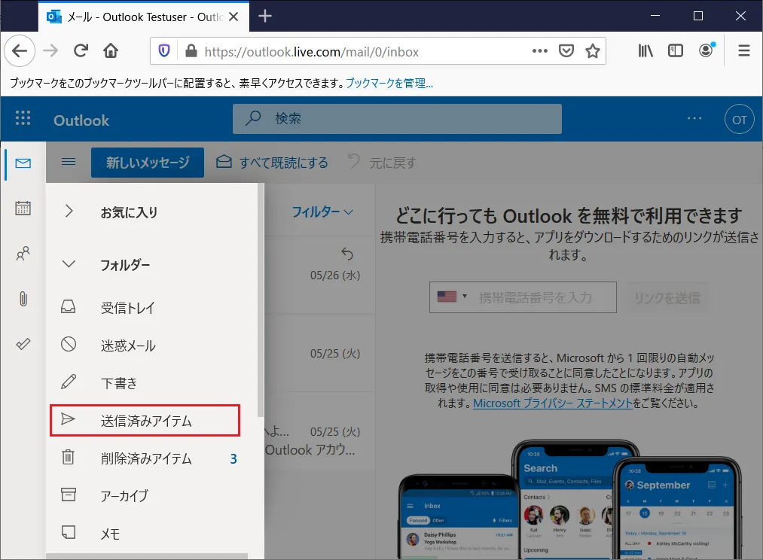Open Firefox account icon

(x=706, y=50)
